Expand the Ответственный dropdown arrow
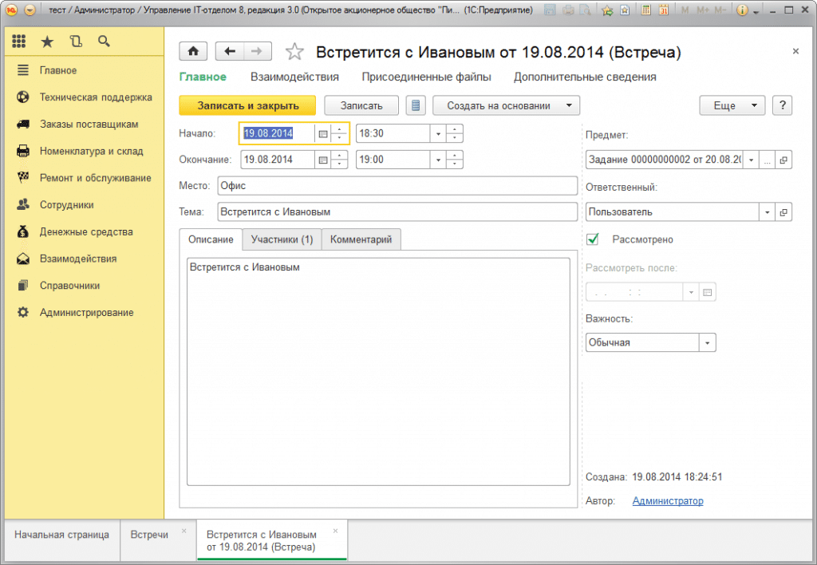Screen dimensions: 817x565 pos(767,211)
